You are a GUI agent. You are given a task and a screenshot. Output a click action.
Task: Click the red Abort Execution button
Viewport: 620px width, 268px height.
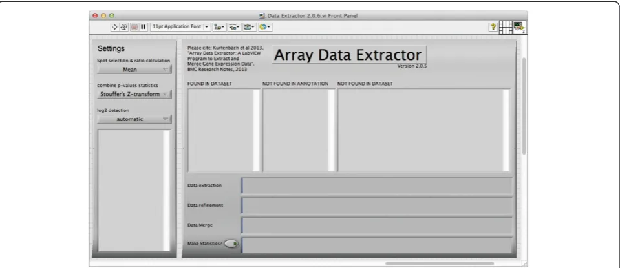pyautogui.click(x=134, y=27)
